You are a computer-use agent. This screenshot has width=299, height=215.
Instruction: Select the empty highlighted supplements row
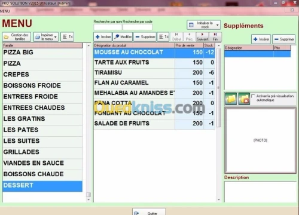coord(258,54)
